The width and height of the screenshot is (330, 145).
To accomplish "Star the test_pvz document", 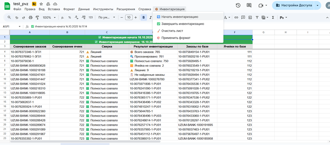I will 41,4.
